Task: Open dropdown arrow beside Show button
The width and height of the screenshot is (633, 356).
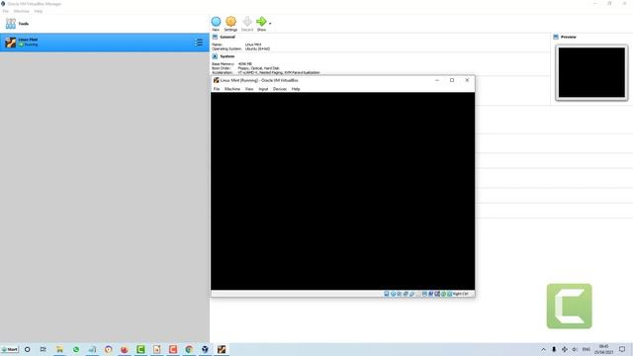Action: pyautogui.click(x=270, y=24)
